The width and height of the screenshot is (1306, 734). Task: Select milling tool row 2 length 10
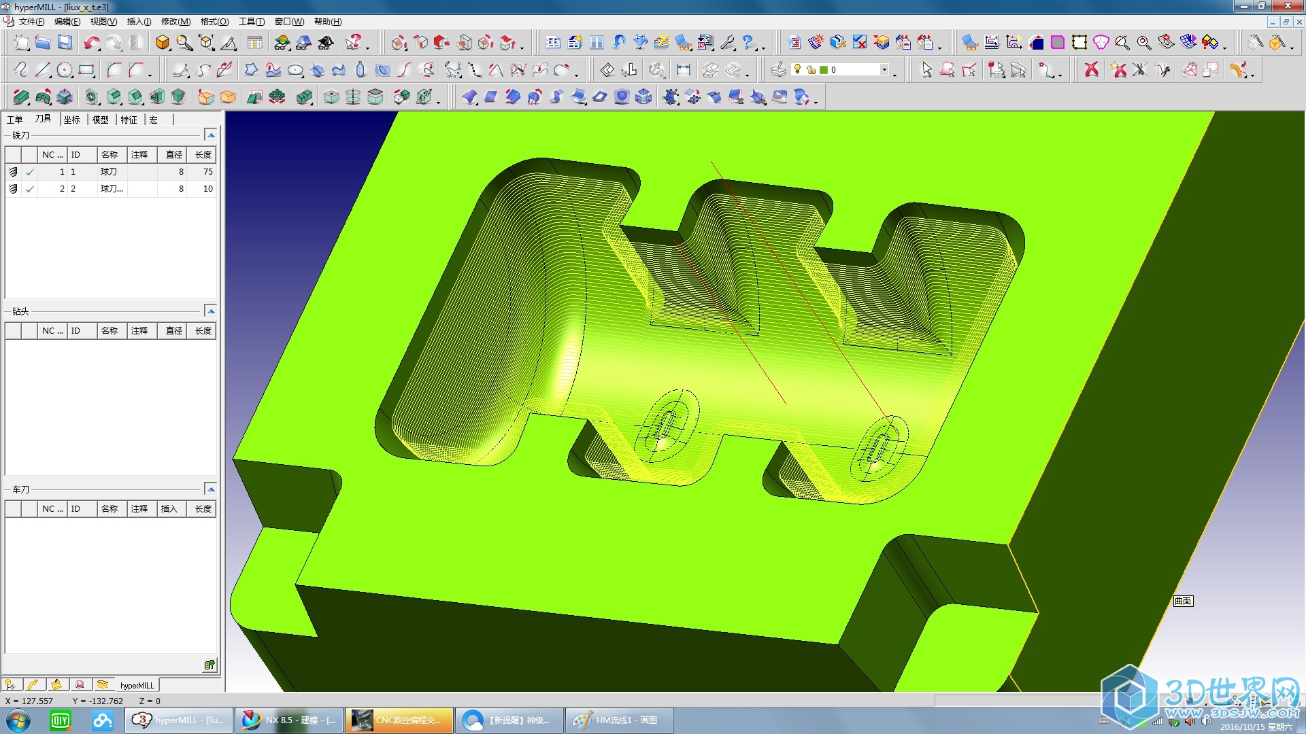pos(111,189)
